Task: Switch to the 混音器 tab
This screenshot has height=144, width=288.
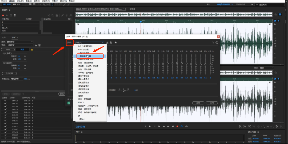Action: pyautogui.click(x=133, y=9)
